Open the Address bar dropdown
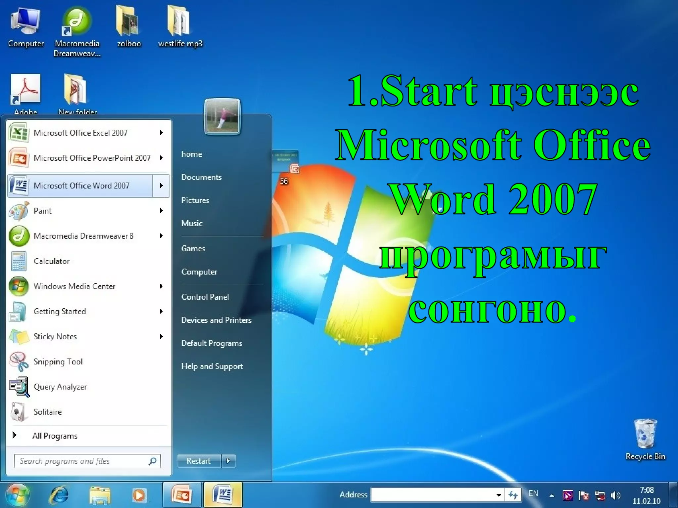 tap(498, 495)
